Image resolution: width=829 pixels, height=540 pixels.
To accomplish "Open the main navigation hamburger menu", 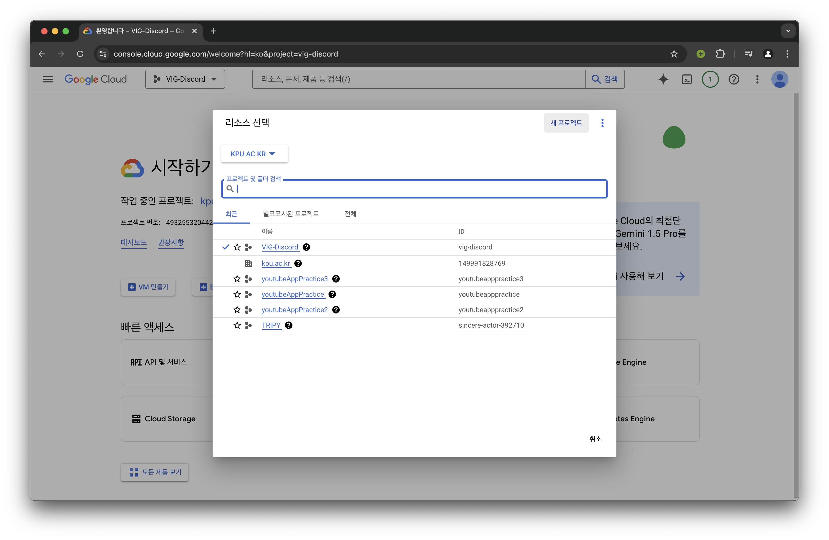I will (x=48, y=79).
